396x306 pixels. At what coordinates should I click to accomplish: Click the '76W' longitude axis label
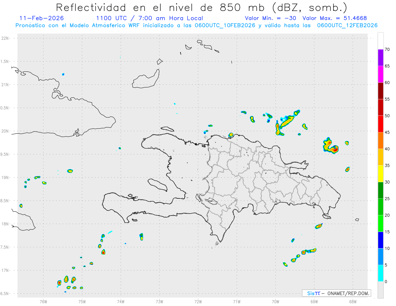43,301
